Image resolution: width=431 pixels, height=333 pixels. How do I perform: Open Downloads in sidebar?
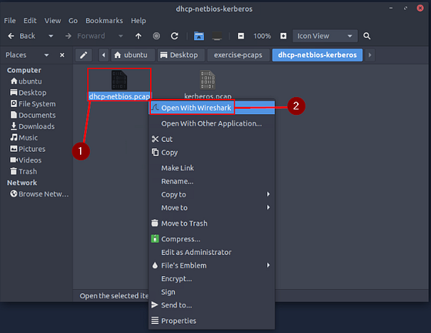(32, 126)
